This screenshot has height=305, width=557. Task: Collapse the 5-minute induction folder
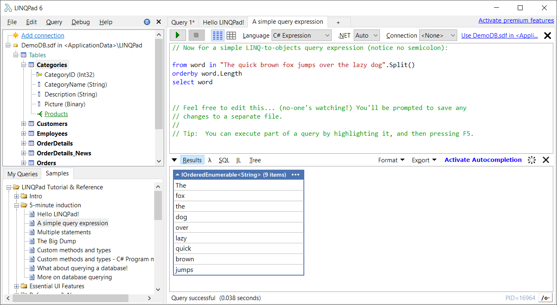[x=16, y=205]
